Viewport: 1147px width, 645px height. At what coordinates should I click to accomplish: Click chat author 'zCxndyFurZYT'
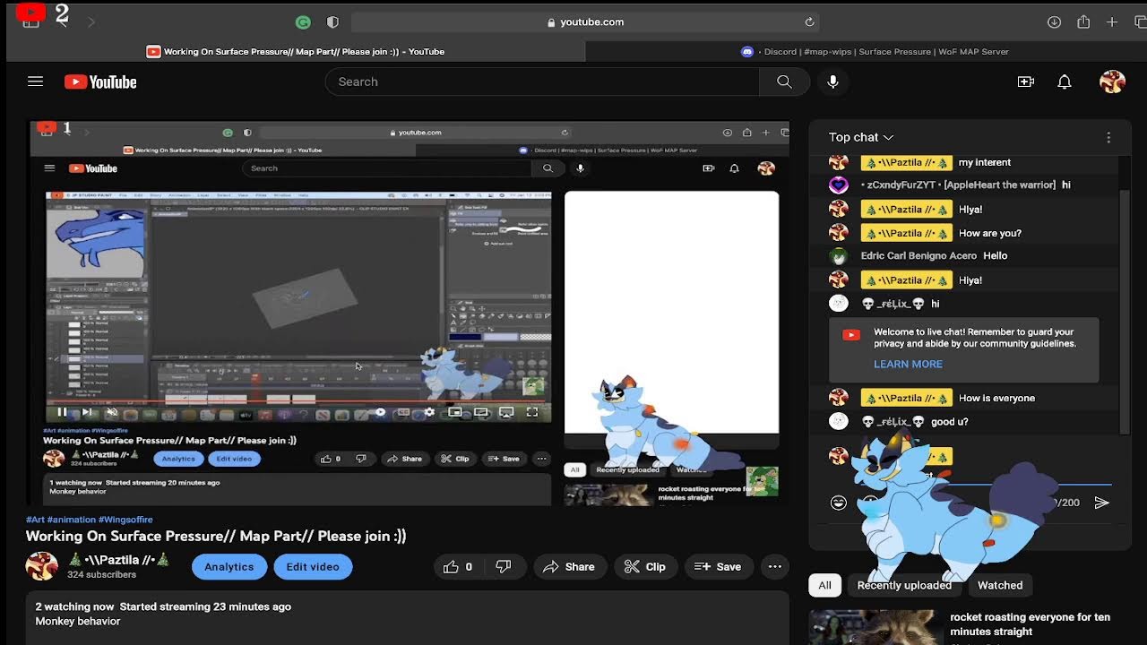958,185
